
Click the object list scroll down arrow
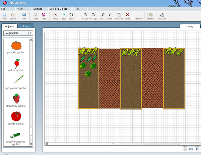[31, 145]
